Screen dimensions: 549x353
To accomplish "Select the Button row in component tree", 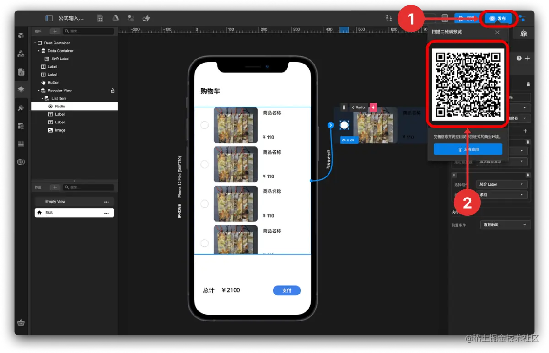I will click(74, 83).
